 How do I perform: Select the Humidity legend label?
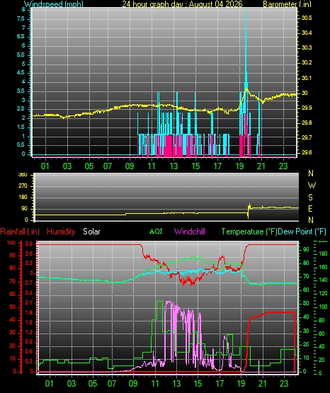[x=61, y=232]
